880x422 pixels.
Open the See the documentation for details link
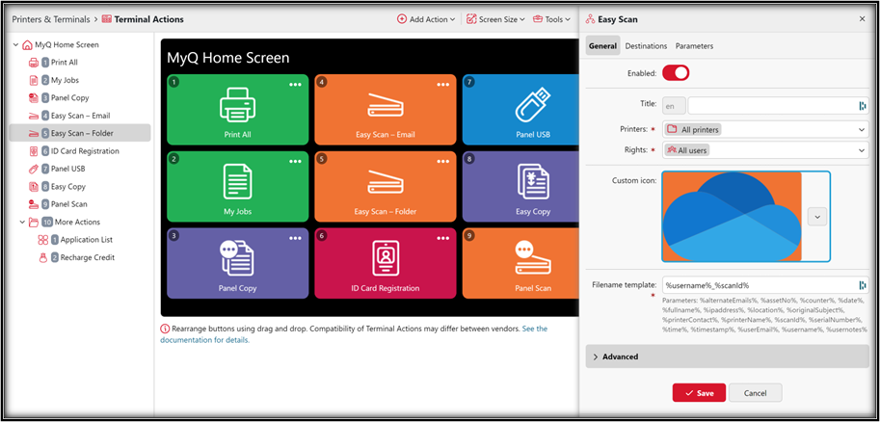(354, 334)
